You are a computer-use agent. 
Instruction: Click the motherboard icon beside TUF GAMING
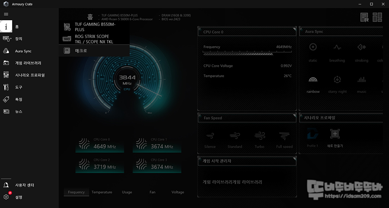[x=67, y=27]
